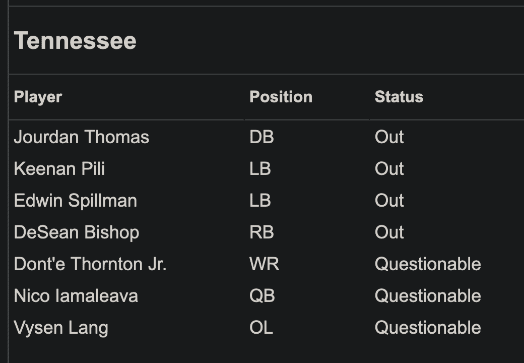The width and height of the screenshot is (524, 363).
Task: Click Out status for Edwin Spillman
Action: [389, 201]
